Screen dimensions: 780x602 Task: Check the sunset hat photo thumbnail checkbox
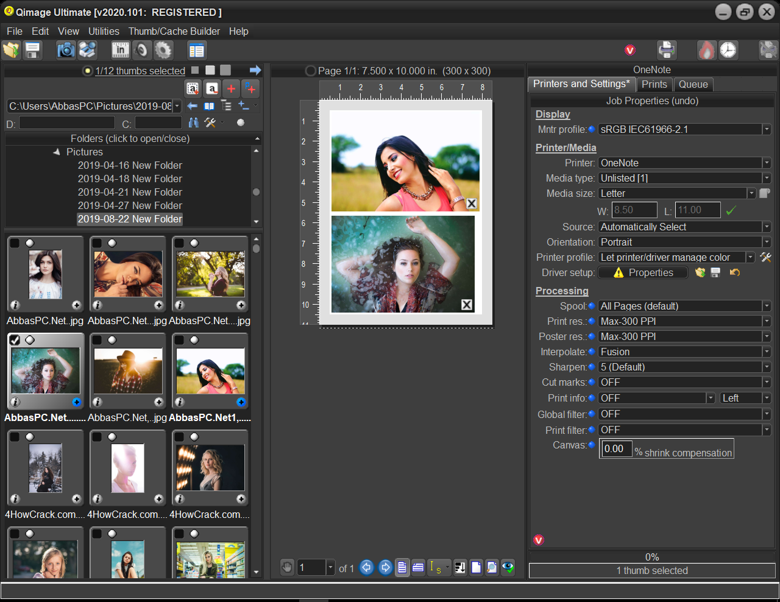pyautogui.click(x=97, y=340)
